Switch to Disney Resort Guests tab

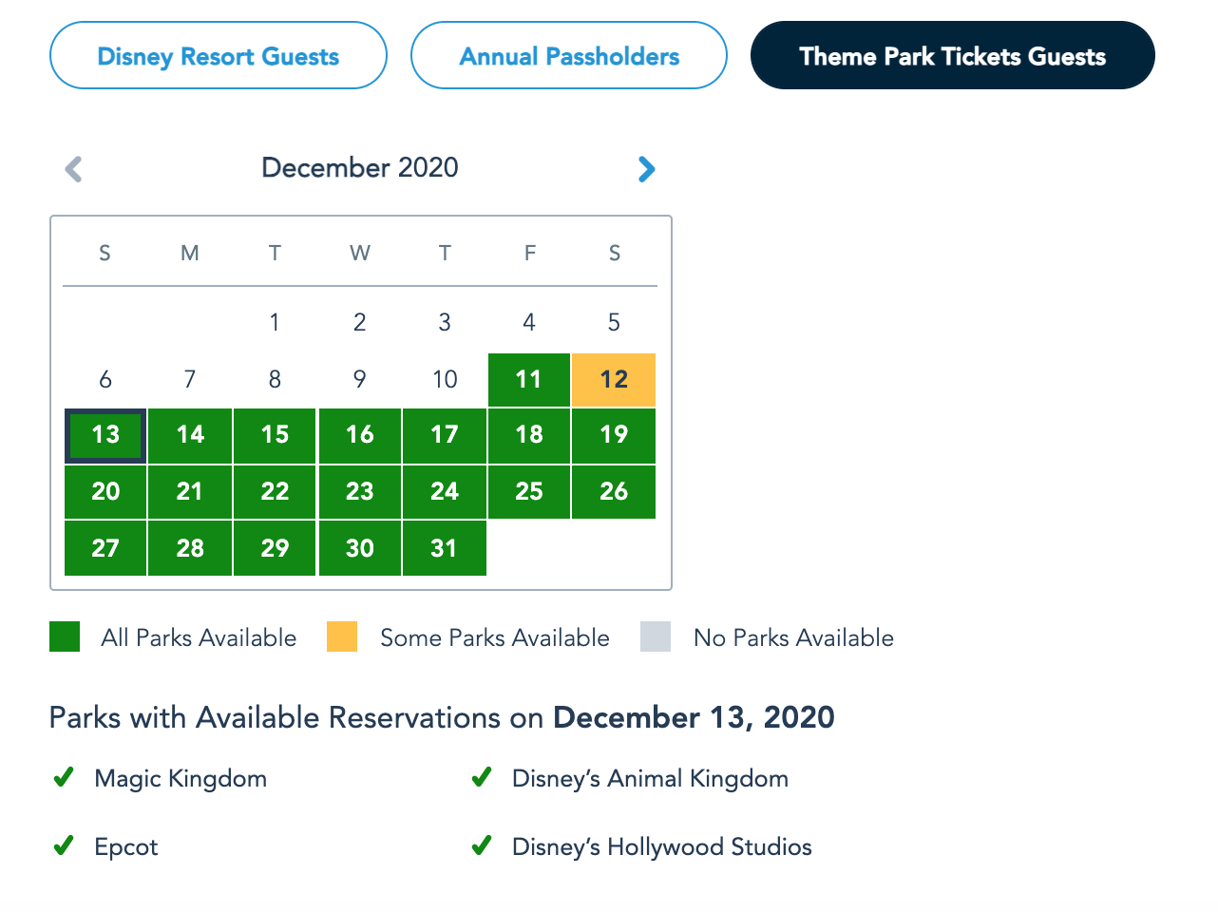point(218,56)
